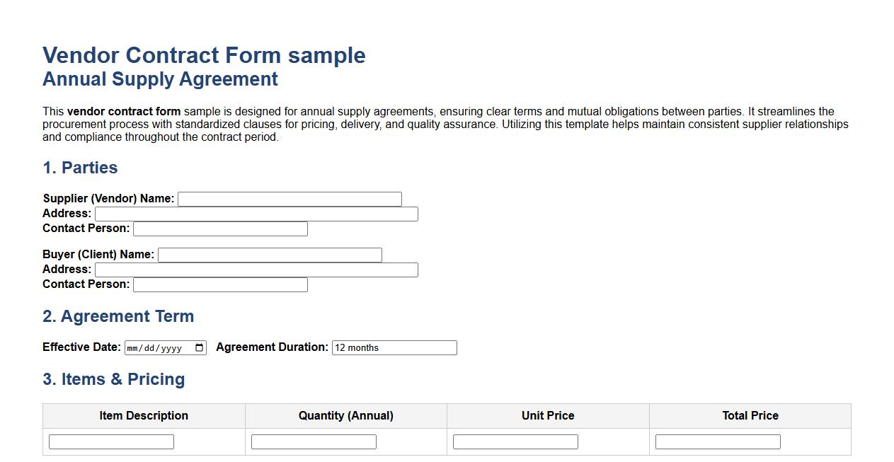This screenshot has width=894, height=462.
Task: Click the Vendor Contract Form sample title
Action: point(204,55)
